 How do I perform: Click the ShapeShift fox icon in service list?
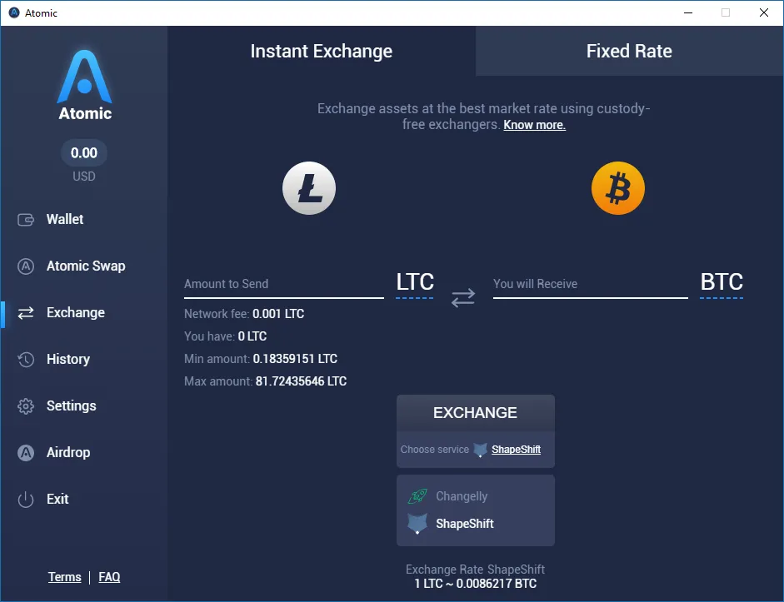417,524
